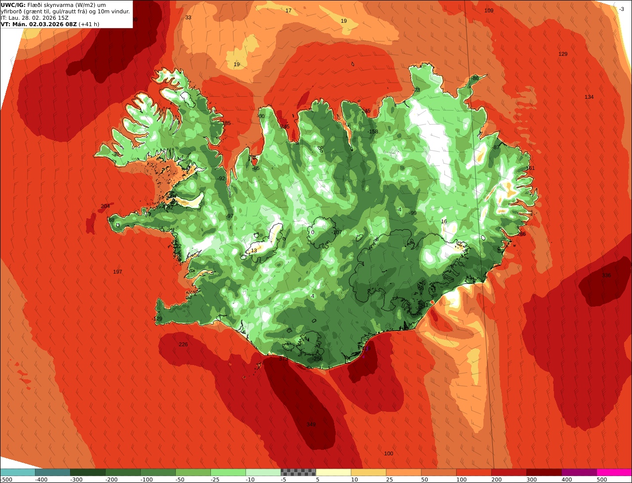
Task: Select the '16' value north of Vatnajökull
Action: tap(444, 221)
